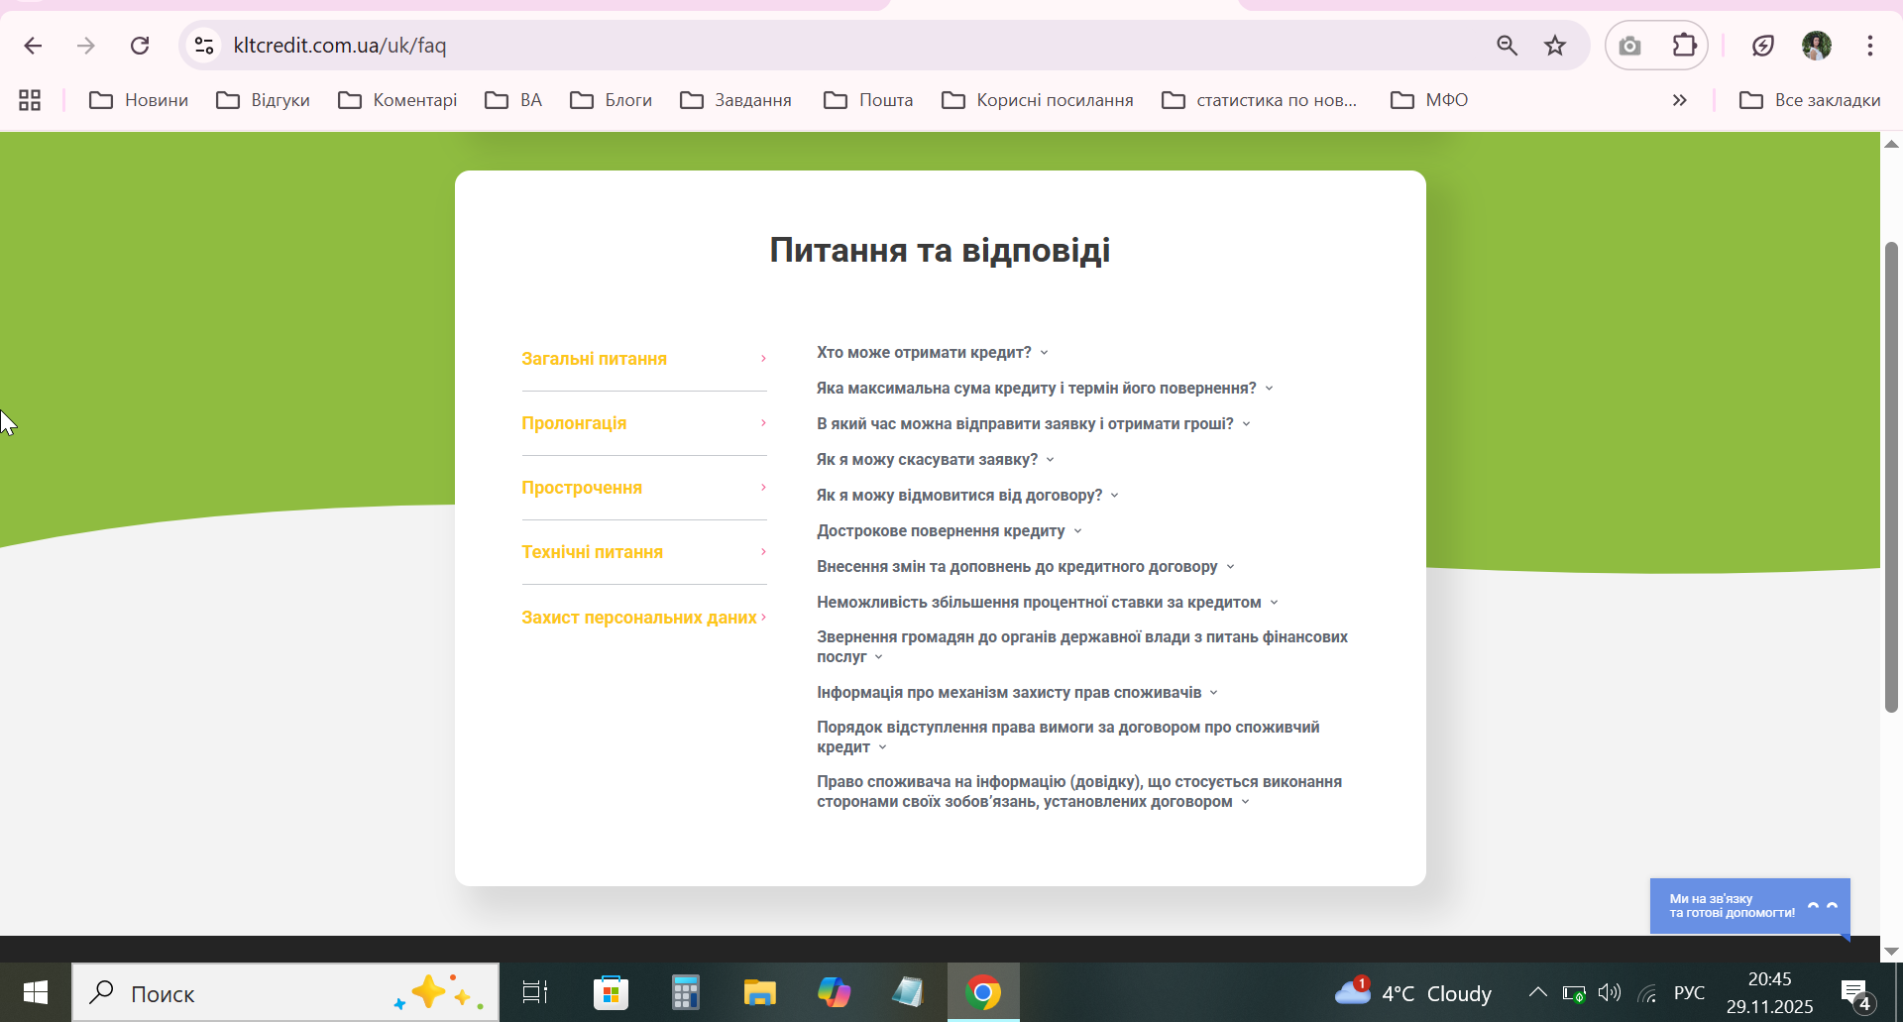Click the page vertical scrollbar thumb
The height and width of the screenshot is (1022, 1903).
pos(1891,476)
